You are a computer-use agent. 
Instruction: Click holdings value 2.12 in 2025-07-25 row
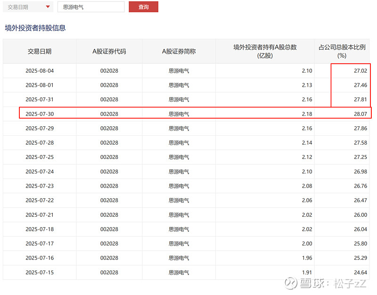click(307, 157)
